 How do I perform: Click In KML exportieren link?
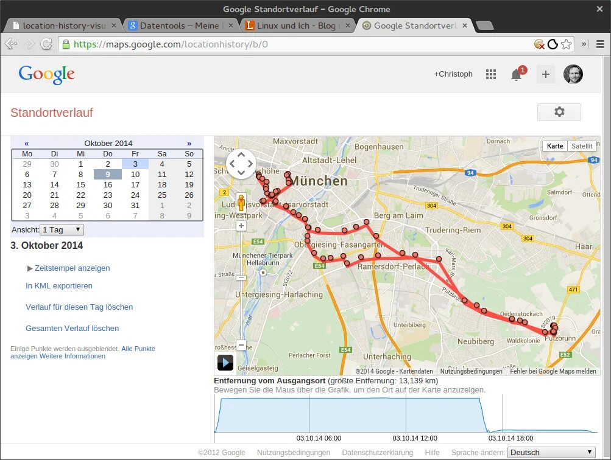pyautogui.click(x=59, y=285)
